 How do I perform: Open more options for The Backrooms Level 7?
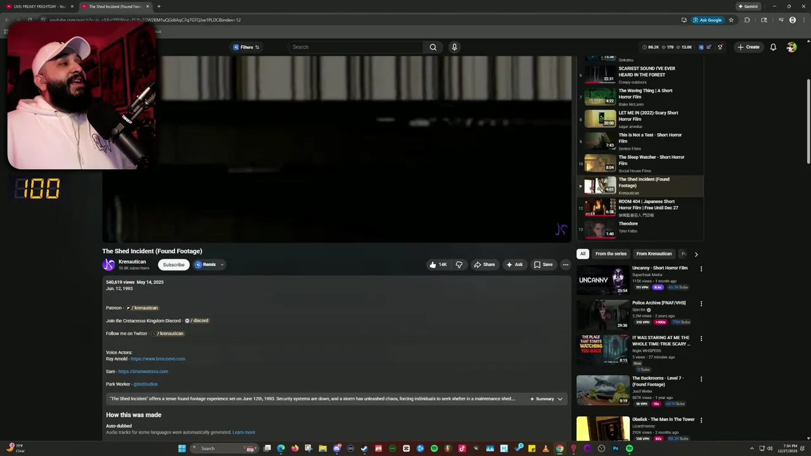tap(701, 379)
